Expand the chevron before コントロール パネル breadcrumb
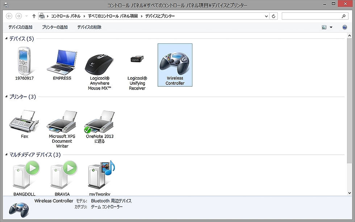Screen dimensions: 355x222 click(48, 16)
